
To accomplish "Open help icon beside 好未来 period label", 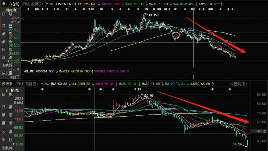I will pos(42,84).
